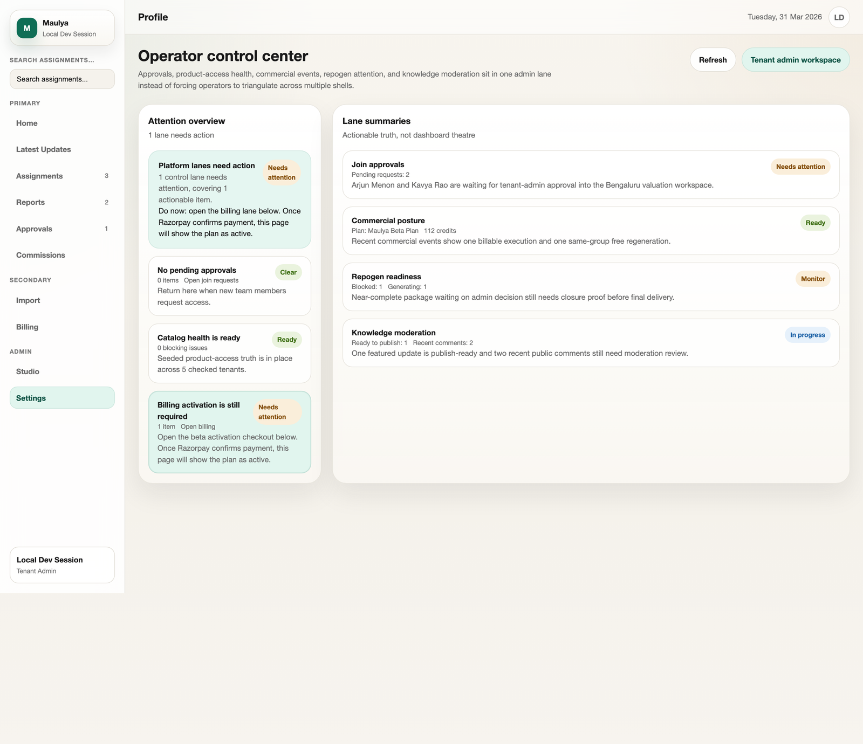The image size is (863, 744).
Task: Click the Commercial posture Ready badge
Action: tap(815, 223)
